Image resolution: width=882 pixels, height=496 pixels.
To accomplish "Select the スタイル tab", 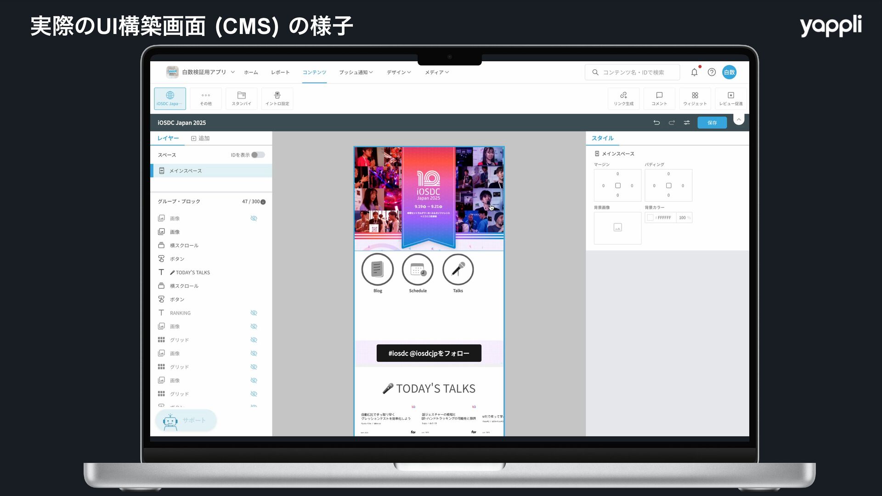I will 602,138.
